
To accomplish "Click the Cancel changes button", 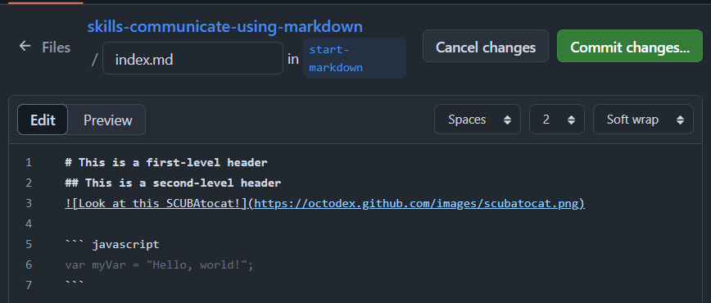I will tap(486, 47).
